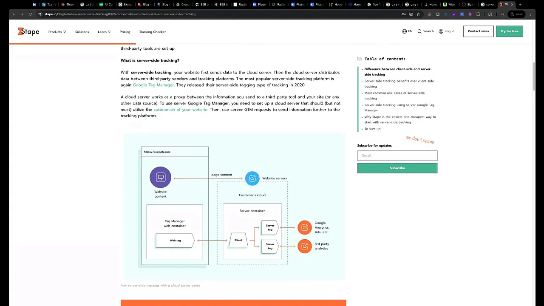Expand the Learn dropdown menu

click(104, 31)
